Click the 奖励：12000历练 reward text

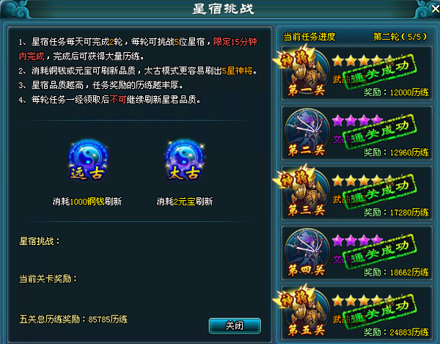coord(396,92)
